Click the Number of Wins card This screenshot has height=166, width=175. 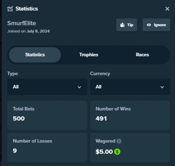point(130,115)
